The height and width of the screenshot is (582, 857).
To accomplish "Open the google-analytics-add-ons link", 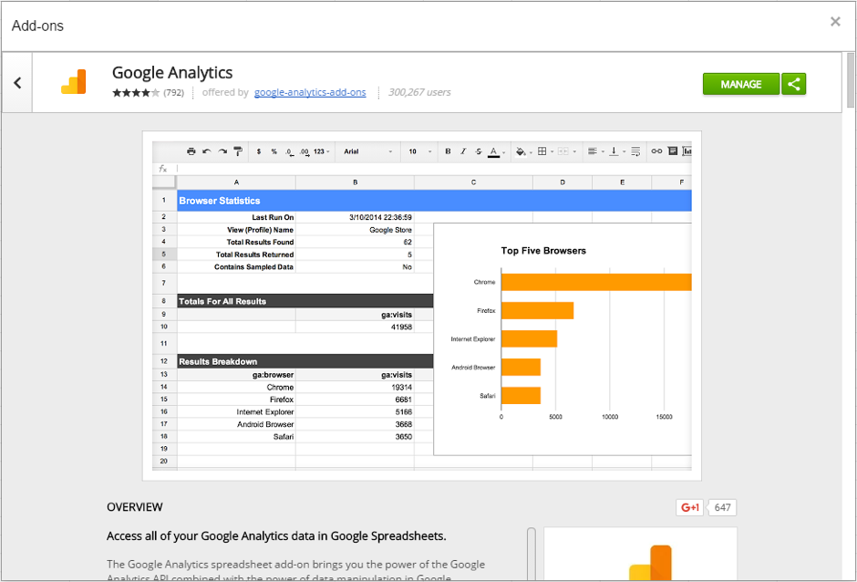I will (x=310, y=92).
